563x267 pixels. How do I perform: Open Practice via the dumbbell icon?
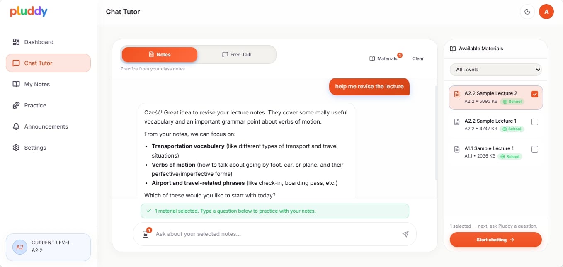pos(16,105)
